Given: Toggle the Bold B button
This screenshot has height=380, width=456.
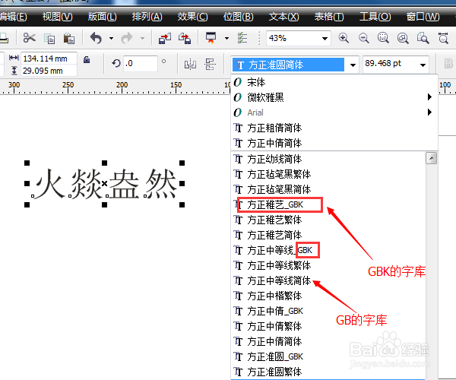Looking at the screenshot, I should (448, 63).
